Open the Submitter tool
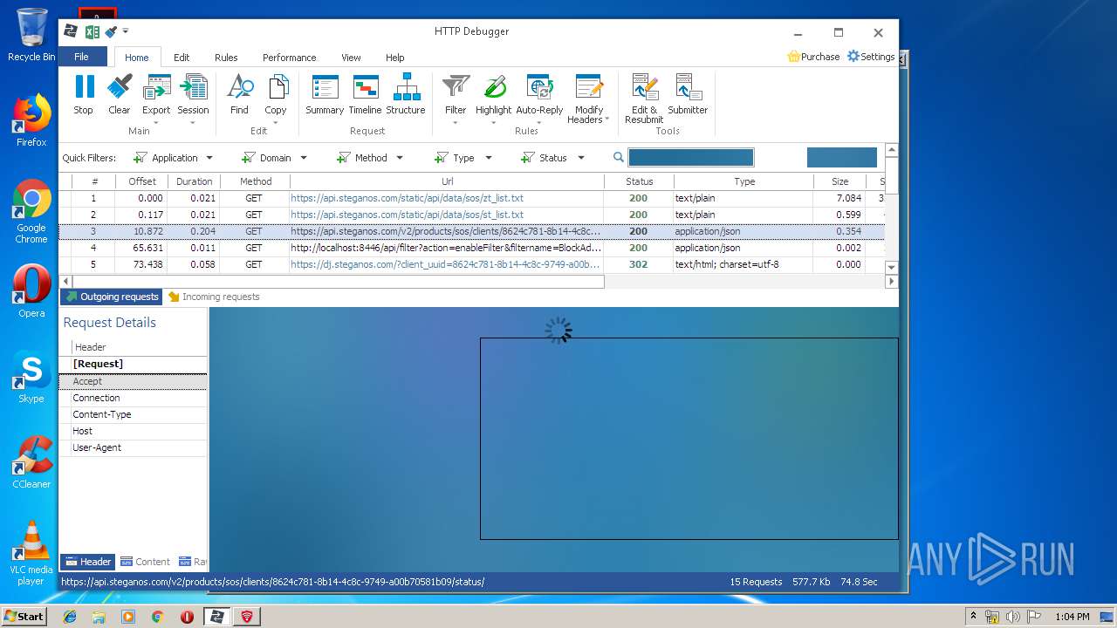 [688, 96]
